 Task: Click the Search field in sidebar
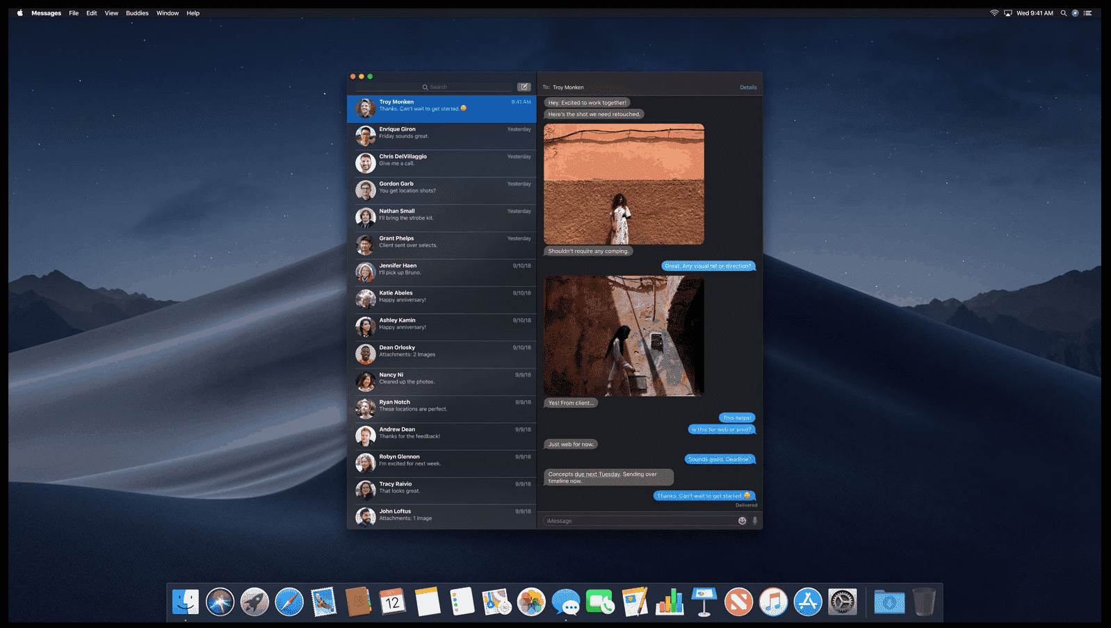click(x=435, y=87)
